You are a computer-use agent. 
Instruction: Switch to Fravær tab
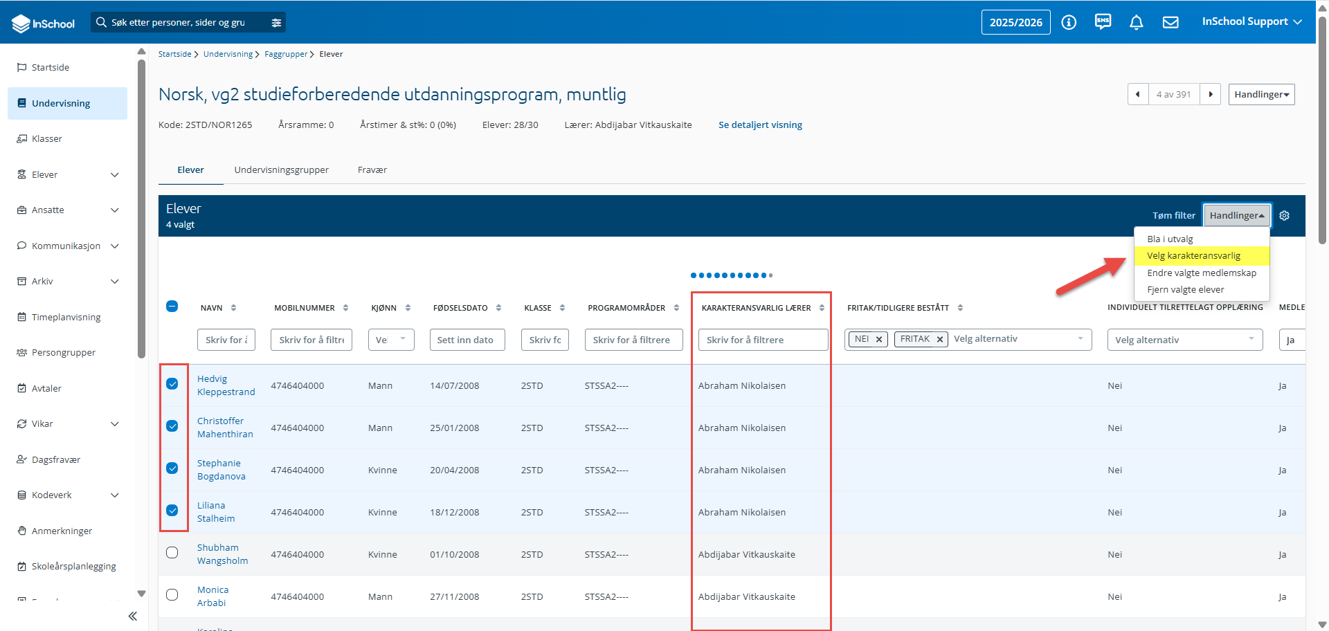pos(372,170)
